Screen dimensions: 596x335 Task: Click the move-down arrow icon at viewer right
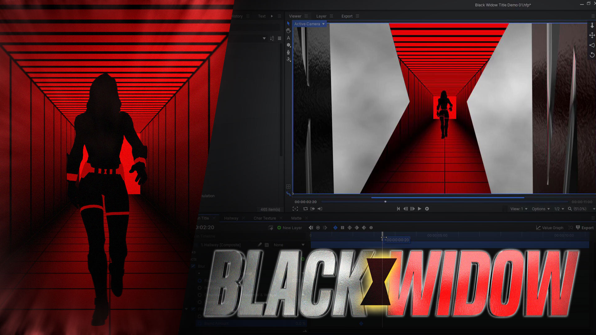tap(592, 25)
